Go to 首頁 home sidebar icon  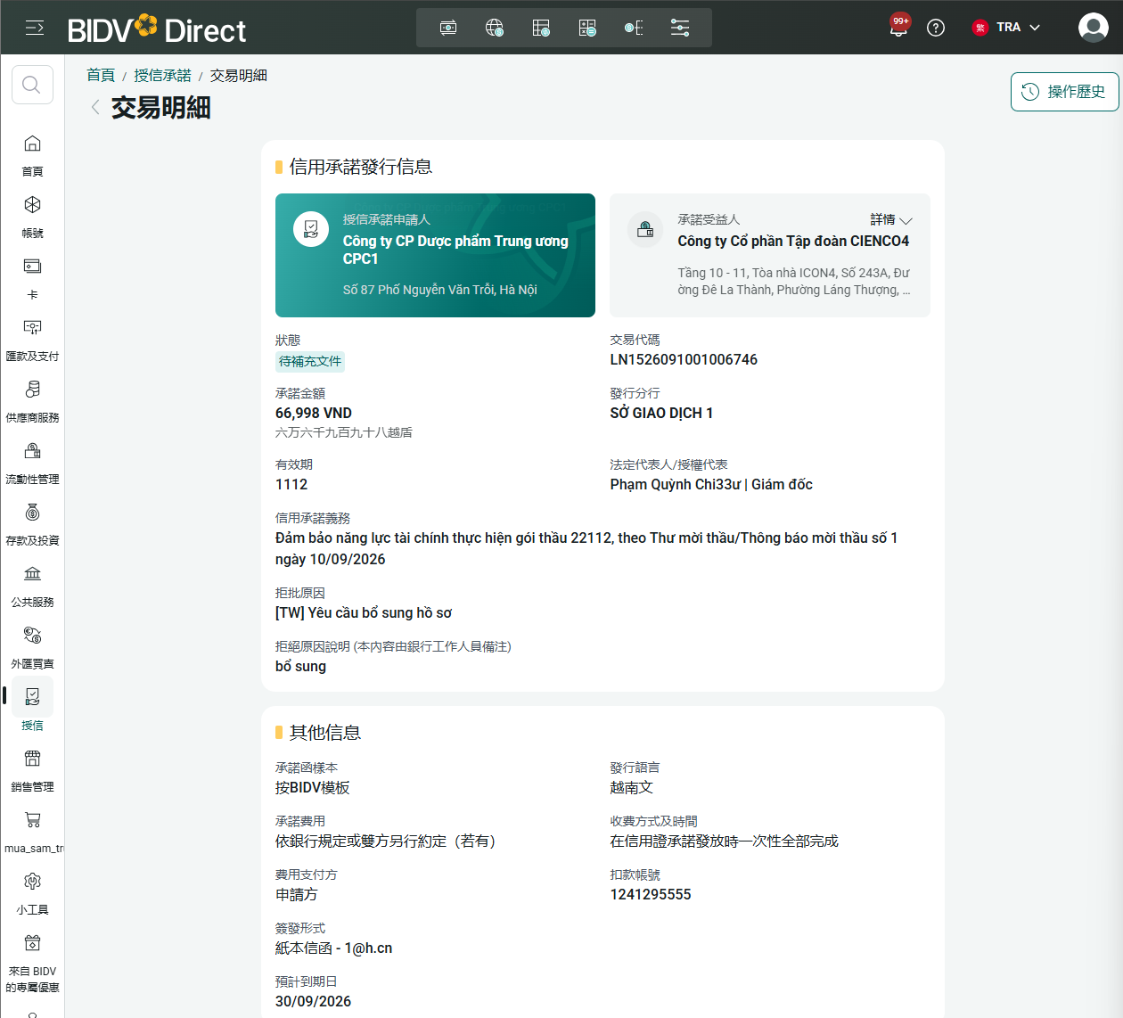[32, 154]
